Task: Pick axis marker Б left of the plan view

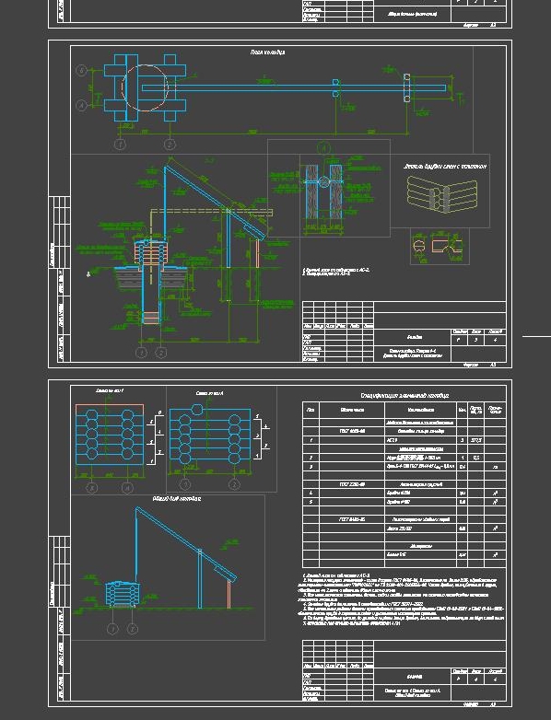Action: (x=81, y=71)
